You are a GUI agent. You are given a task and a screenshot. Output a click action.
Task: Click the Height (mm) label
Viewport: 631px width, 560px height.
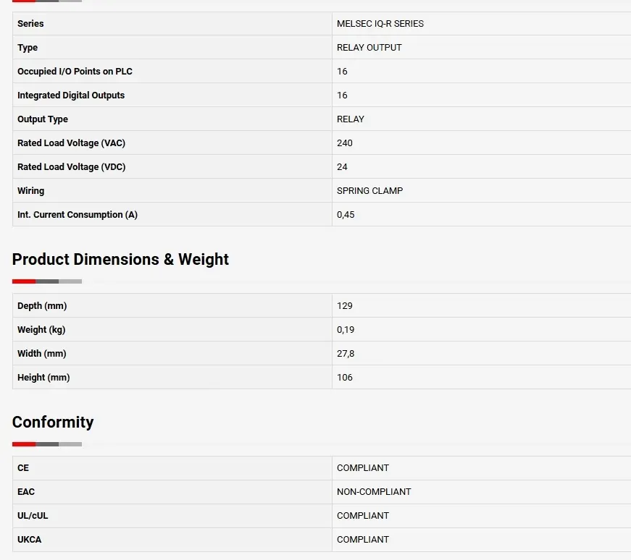point(43,378)
